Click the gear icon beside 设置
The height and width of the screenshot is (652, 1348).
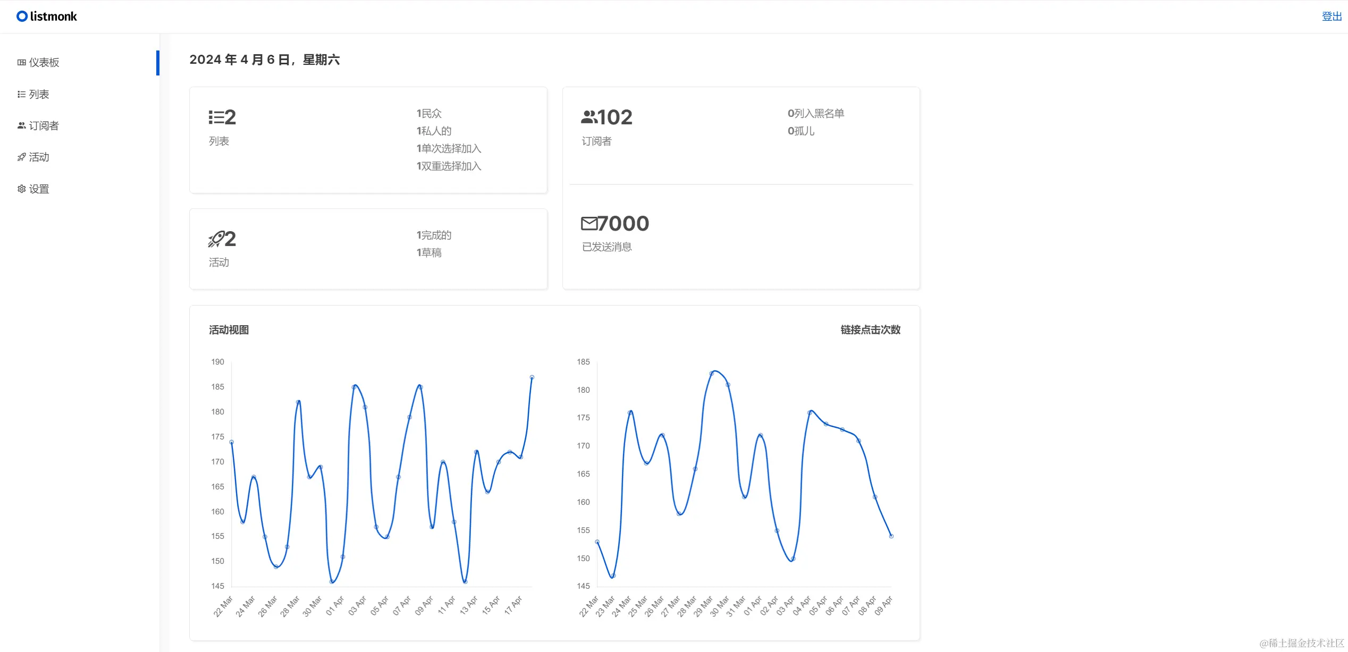click(x=21, y=189)
